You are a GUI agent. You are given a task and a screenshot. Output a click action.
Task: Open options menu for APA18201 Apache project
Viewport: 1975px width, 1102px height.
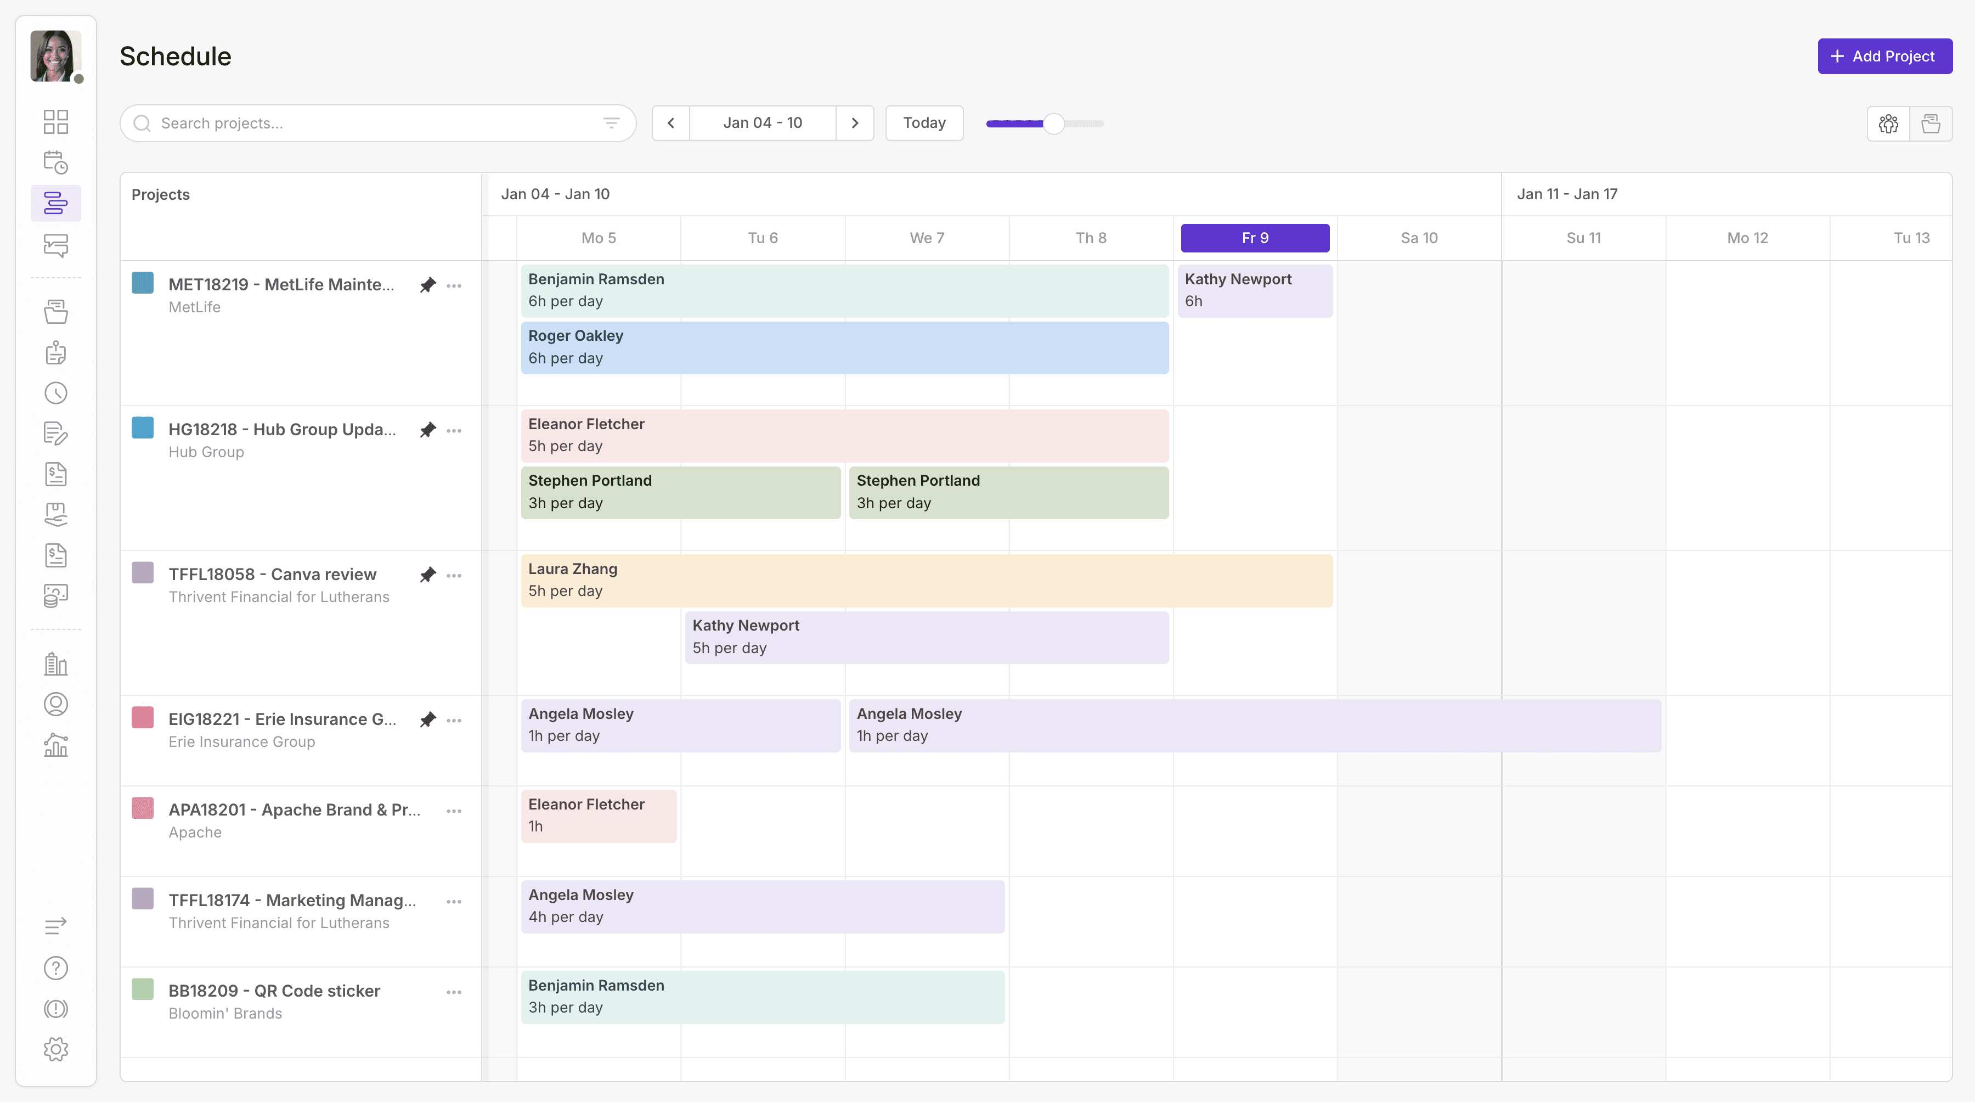coord(454,811)
